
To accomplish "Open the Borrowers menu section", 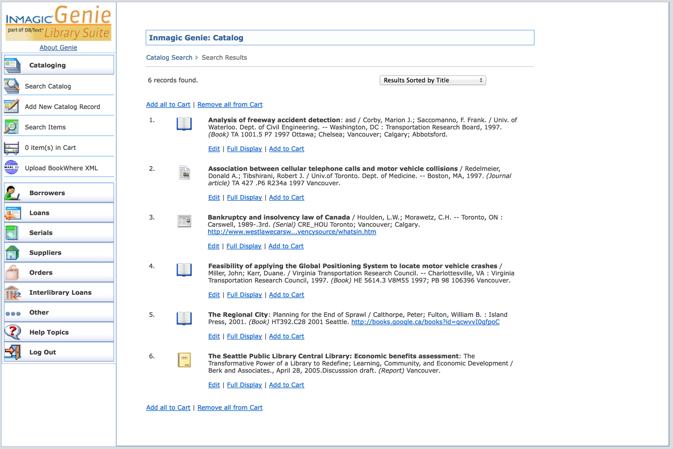I will click(x=59, y=193).
